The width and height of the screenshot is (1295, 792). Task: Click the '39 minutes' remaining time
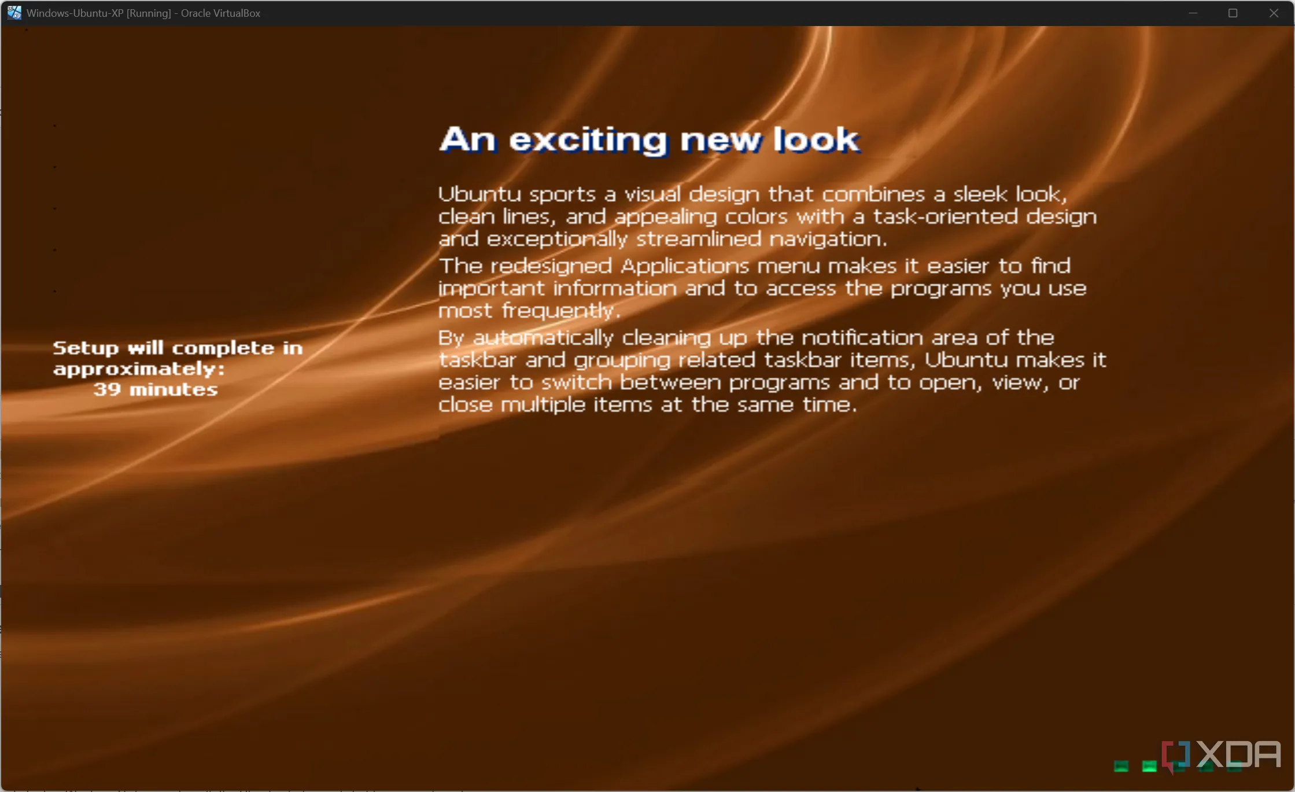pyautogui.click(x=155, y=389)
